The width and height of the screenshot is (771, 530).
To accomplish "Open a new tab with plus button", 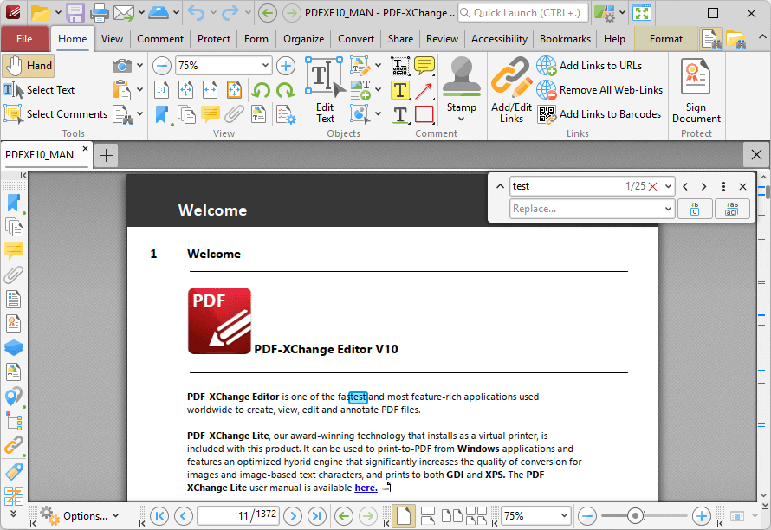I will pos(106,156).
